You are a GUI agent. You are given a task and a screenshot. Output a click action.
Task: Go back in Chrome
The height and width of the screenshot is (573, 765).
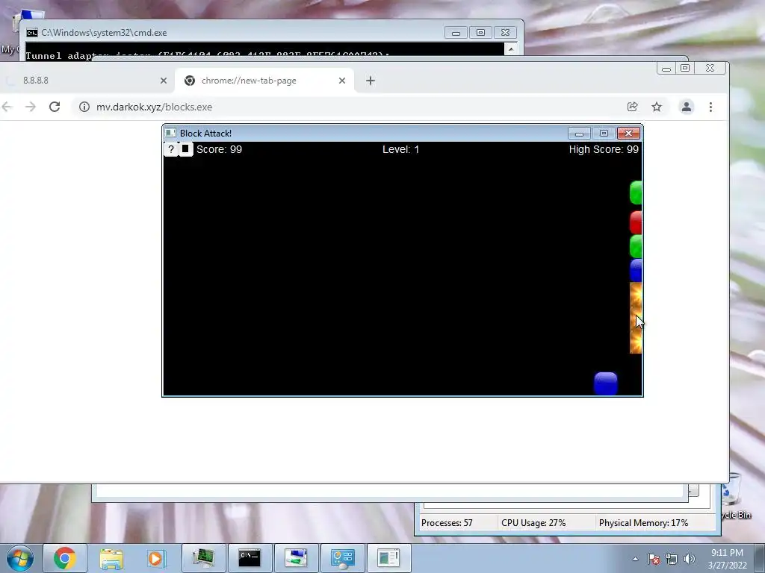point(7,107)
